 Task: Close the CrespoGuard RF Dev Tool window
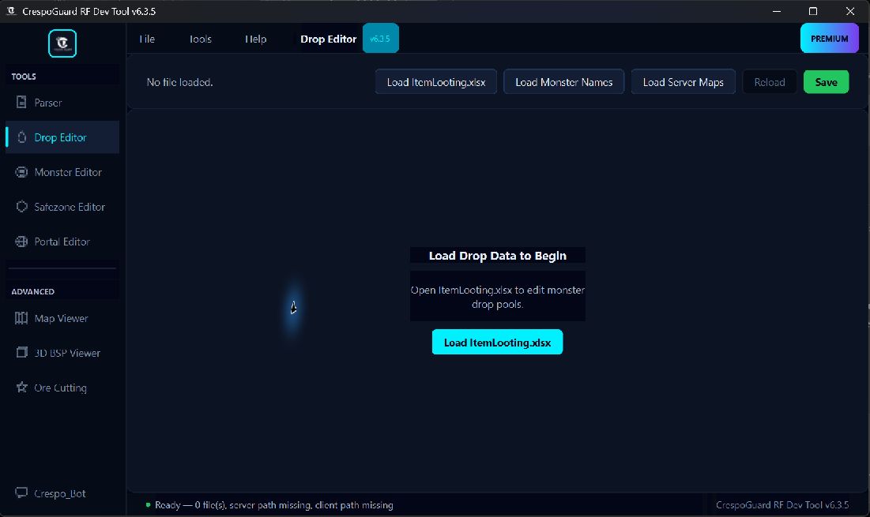[x=850, y=11]
